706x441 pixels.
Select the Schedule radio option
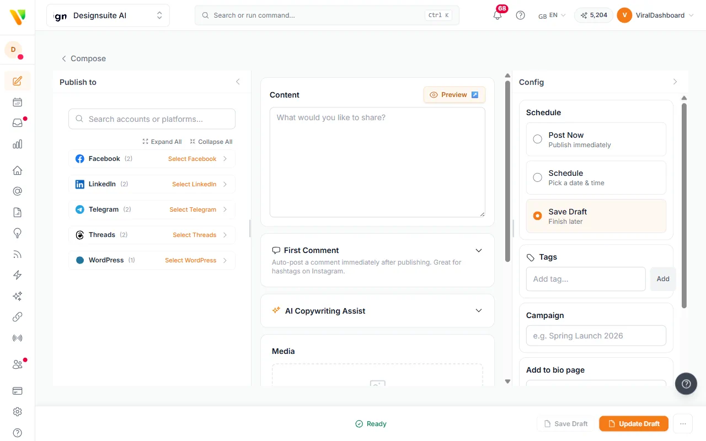537,178
